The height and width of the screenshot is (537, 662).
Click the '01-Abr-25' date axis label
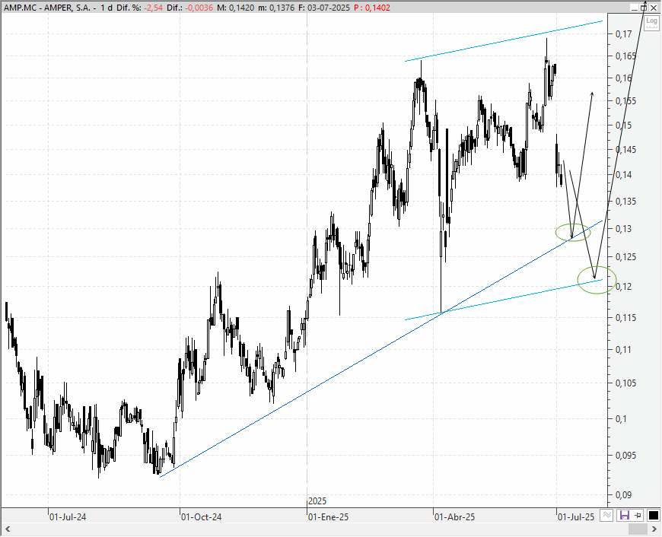[x=455, y=516]
